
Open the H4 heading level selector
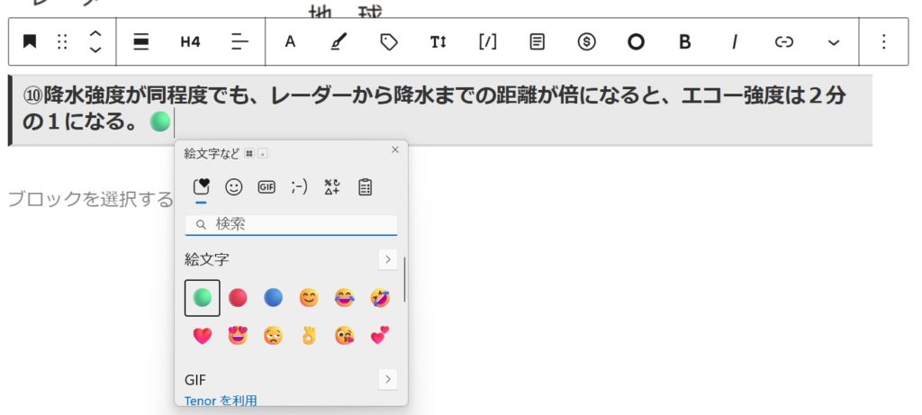(190, 41)
